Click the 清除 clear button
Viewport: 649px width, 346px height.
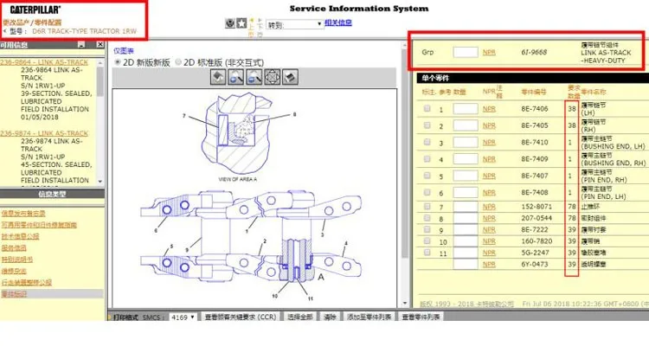click(330, 317)
